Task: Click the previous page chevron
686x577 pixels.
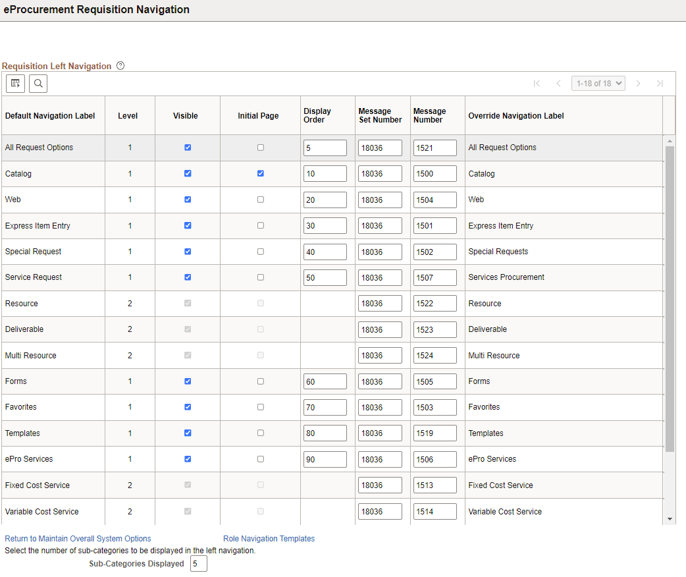Action: (x=558, y=83)
